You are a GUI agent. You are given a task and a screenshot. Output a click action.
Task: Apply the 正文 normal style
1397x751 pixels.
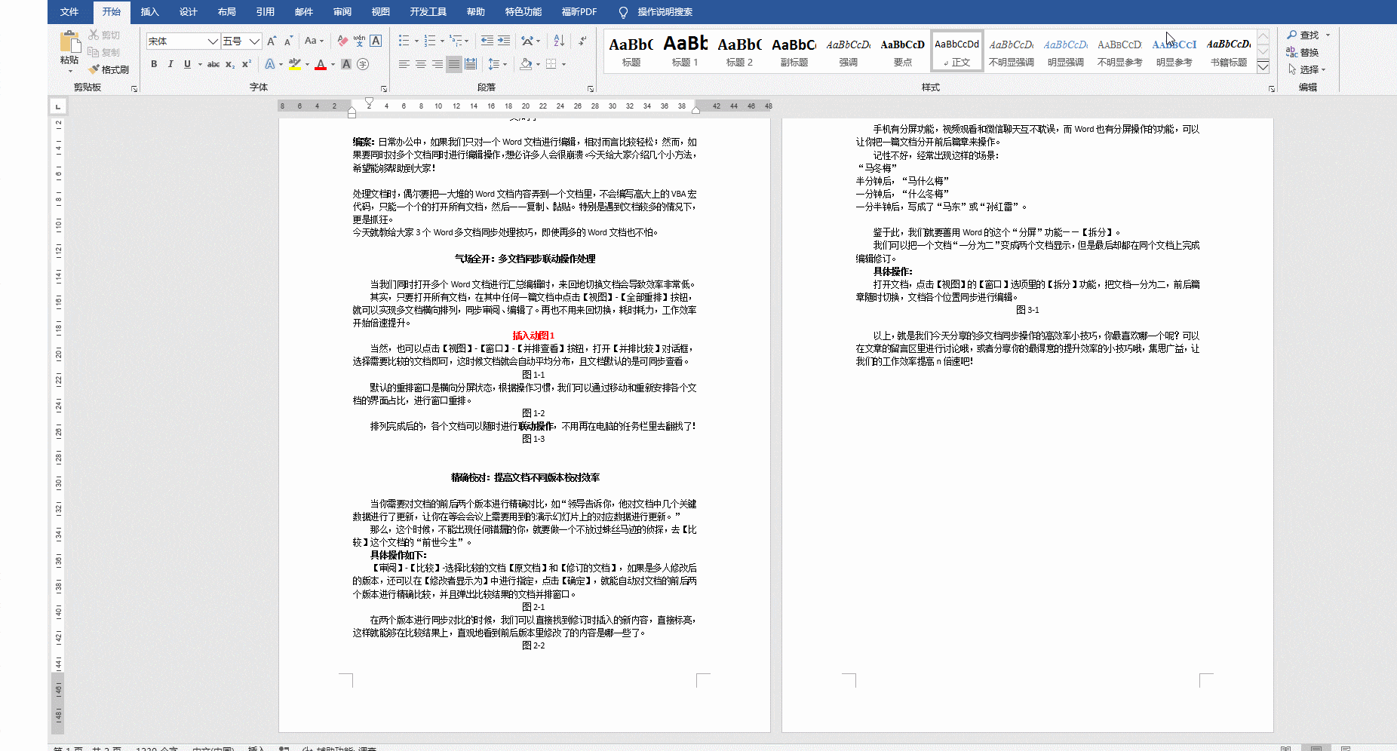coord(957,51)
